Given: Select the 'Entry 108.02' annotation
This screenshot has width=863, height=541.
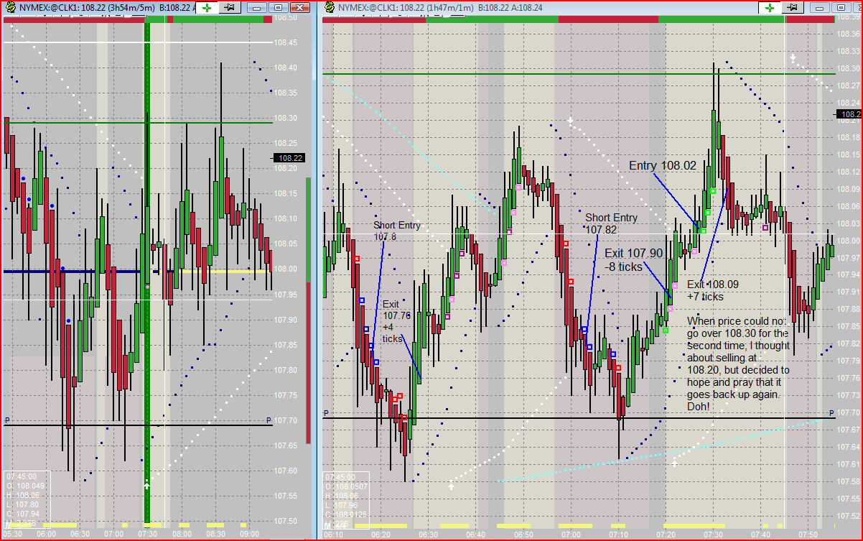Looking at the screenshot, I should (663, 165).
